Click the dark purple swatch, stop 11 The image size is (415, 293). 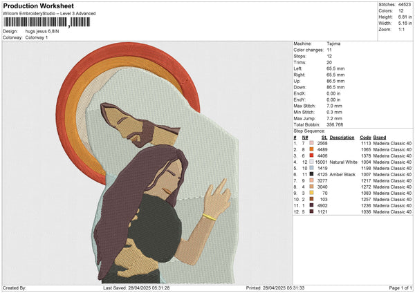click(311, 205)
